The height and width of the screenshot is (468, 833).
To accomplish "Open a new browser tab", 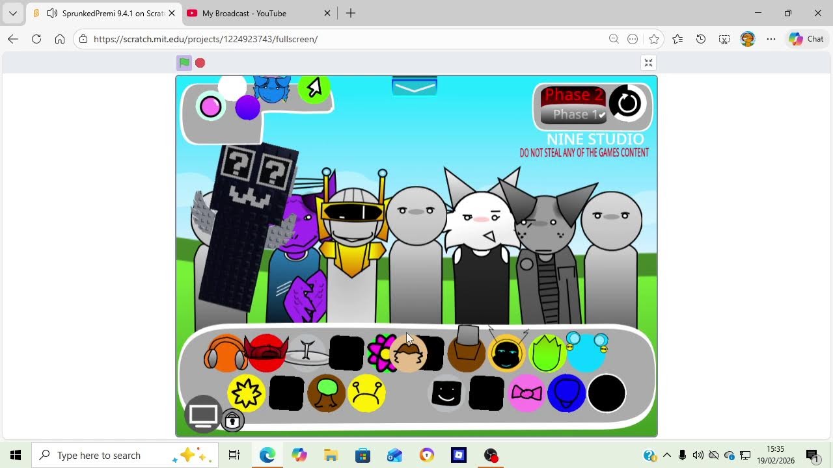I will point(351,13).
